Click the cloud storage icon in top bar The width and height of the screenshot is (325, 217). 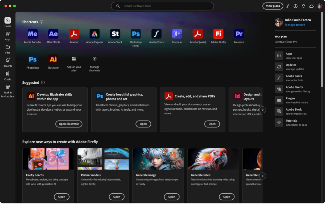[311, 6]
